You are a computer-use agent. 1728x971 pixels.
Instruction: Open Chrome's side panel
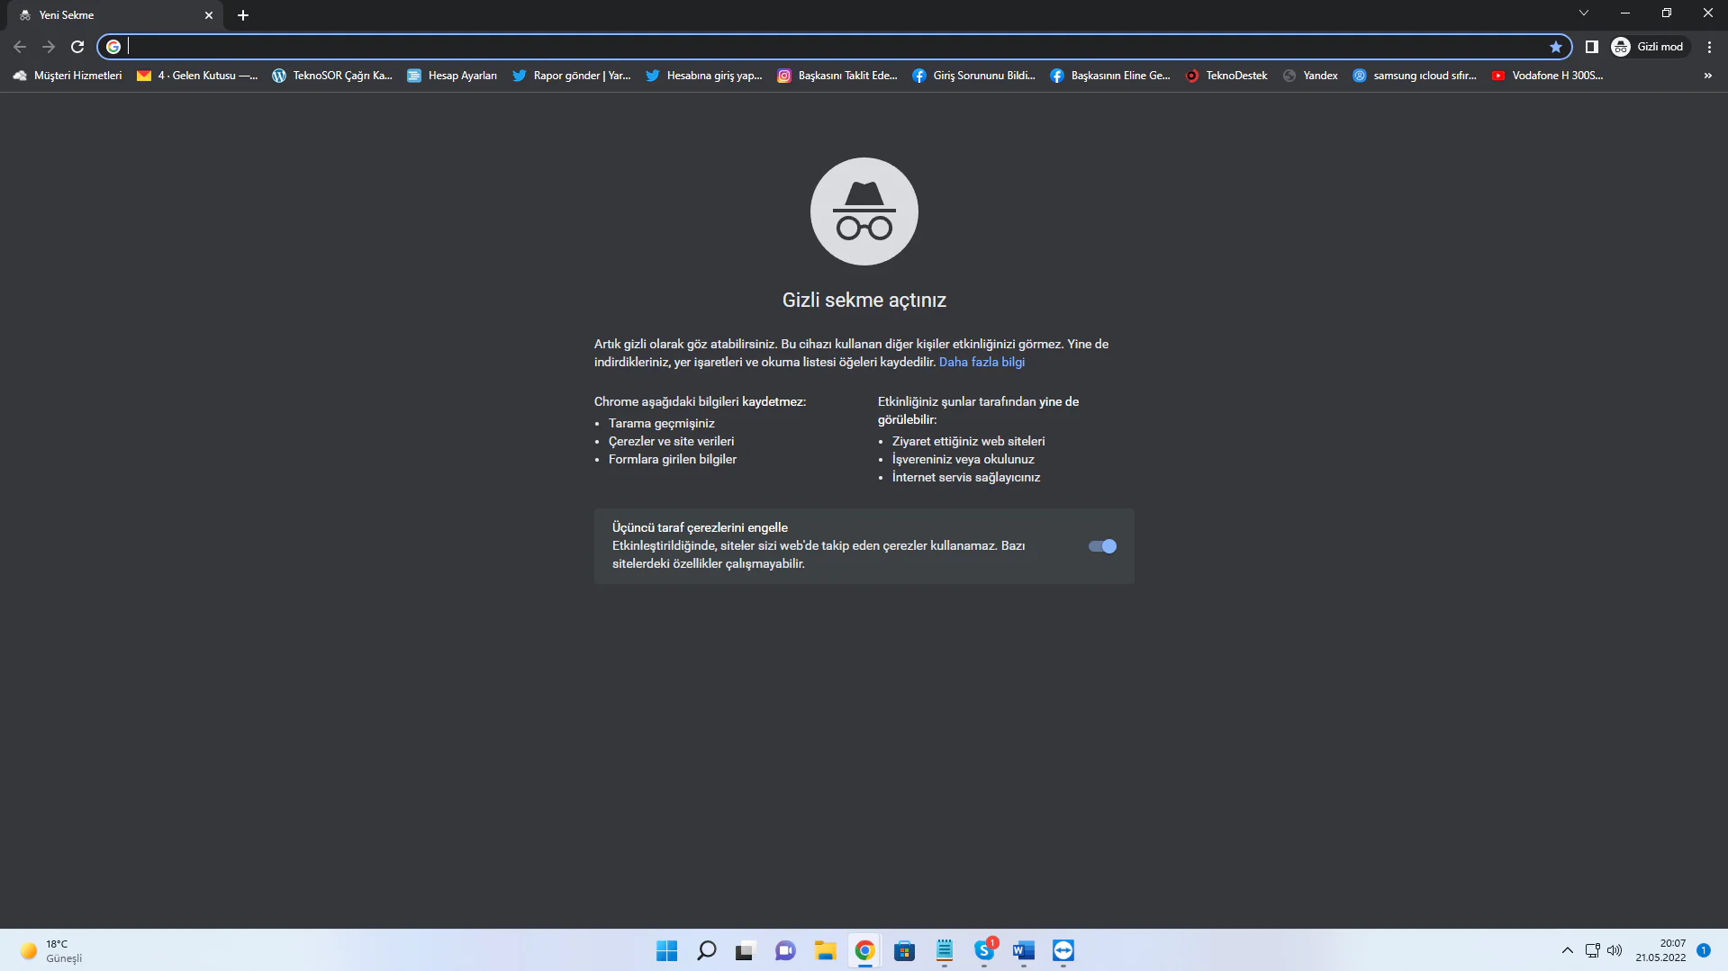point(1592,46)
